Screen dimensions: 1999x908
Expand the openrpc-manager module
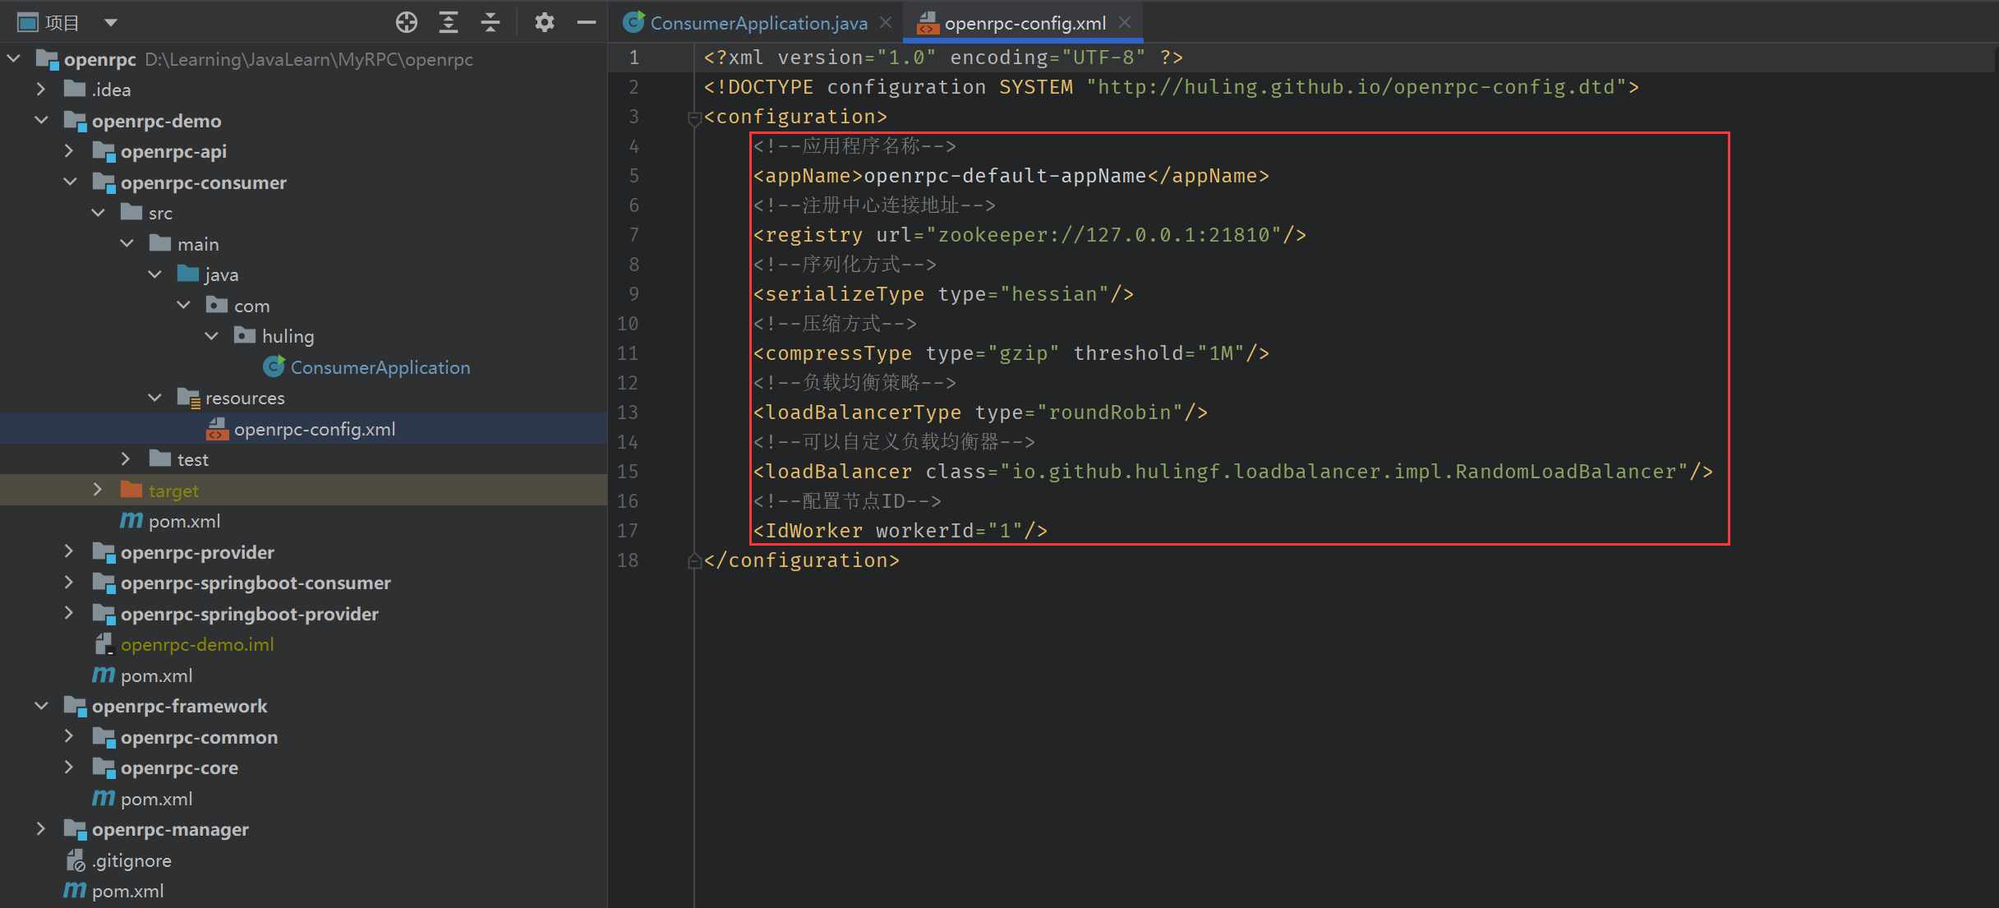click(x=42, y=829)
